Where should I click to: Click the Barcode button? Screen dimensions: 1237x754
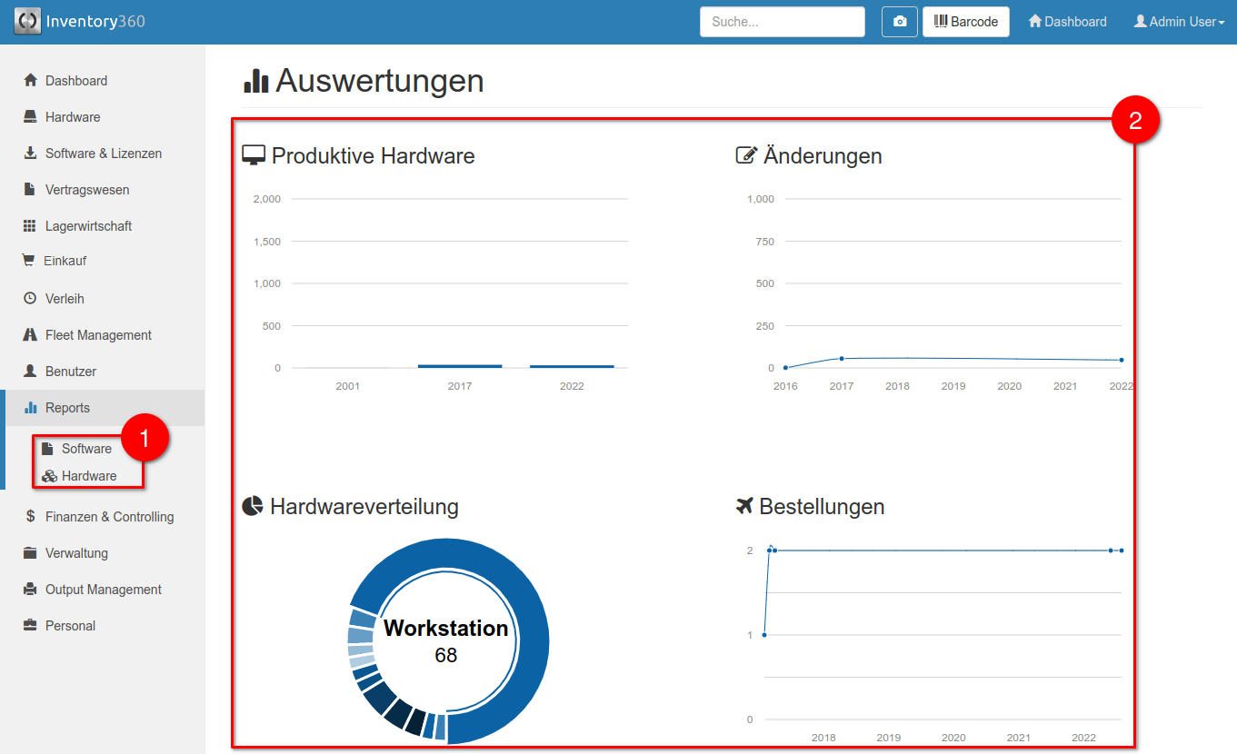(x=965, y=21)
